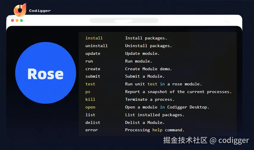Click the 'Delist a Module.' description
Image resolution: width=254 pixels, height=150 pixels.
click(x=145, y=122)
